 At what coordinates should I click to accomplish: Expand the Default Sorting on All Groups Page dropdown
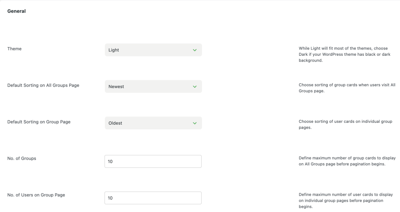coord(153,87)
